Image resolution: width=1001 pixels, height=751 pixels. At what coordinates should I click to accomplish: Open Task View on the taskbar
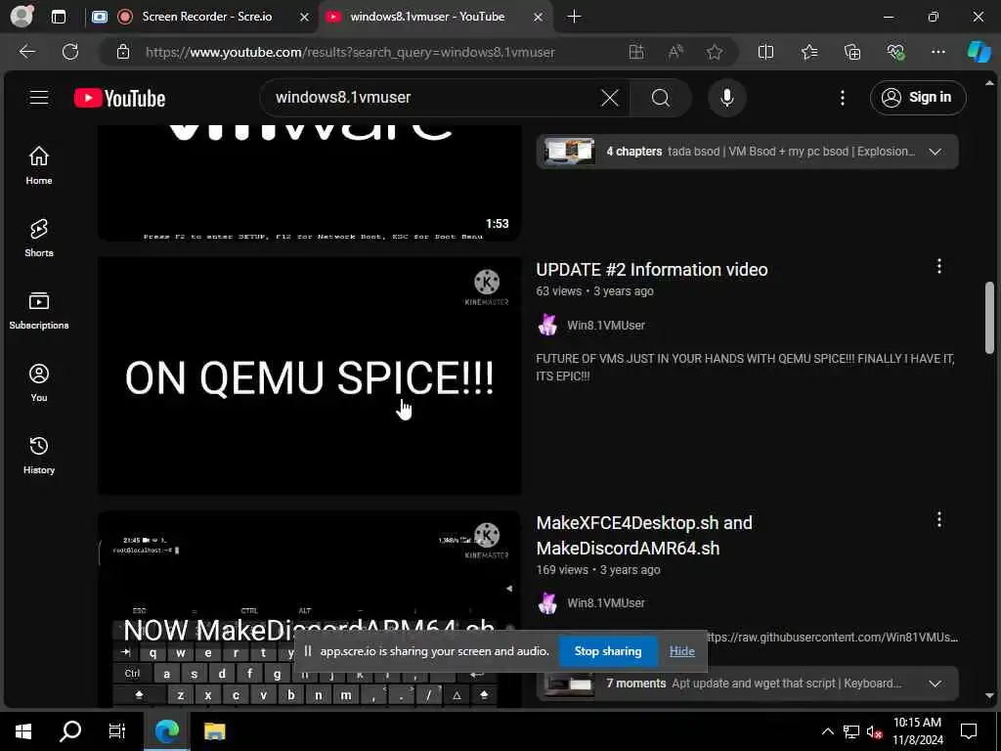coord(117,731)
